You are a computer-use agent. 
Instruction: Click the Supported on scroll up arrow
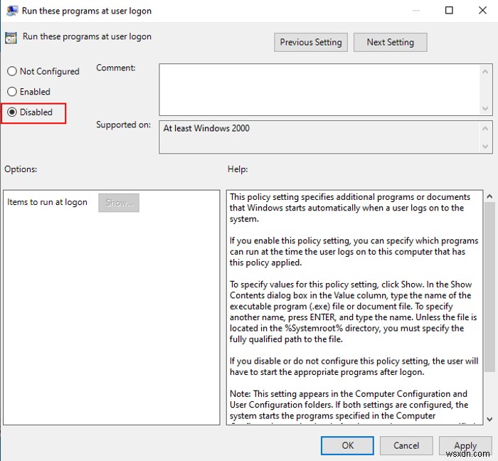pyautogui.click(x=485, y=129)
